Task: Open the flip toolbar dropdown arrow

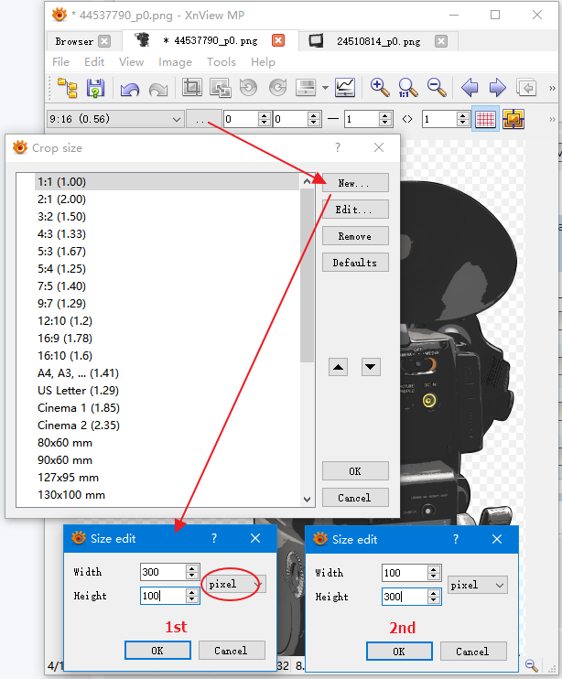Action: 325,88
